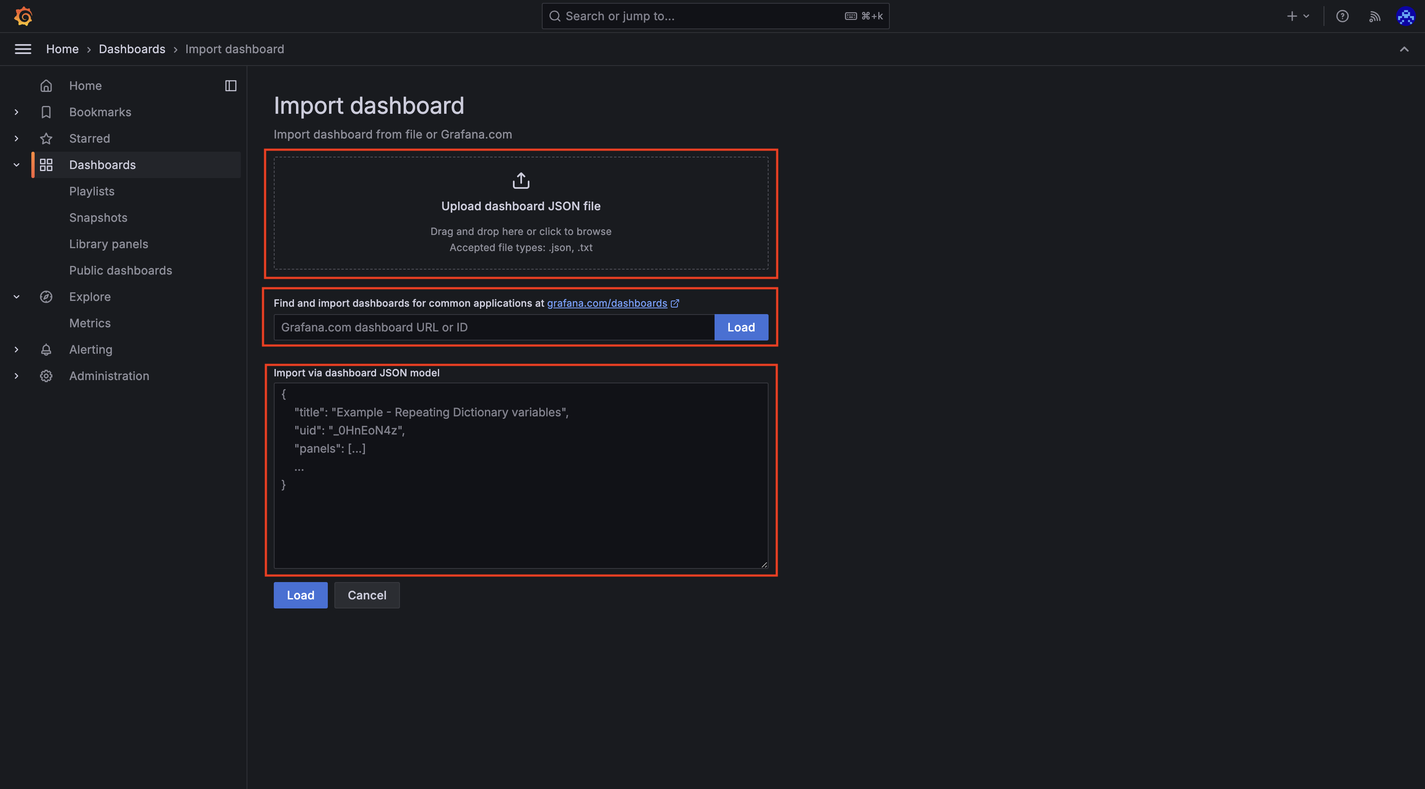The width and height of the screenshot is (1425, 789).
Task: Collapse the top breadcrumb bar chevron
Action: [1404, 49]
